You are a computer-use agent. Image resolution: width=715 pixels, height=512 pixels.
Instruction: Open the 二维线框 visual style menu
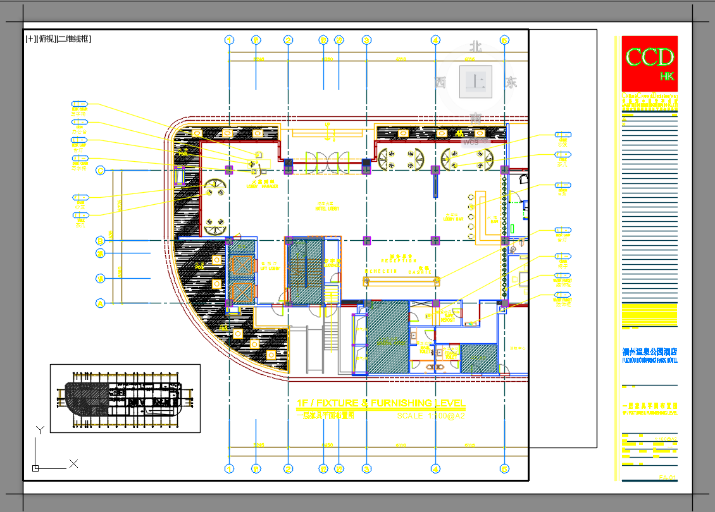coord(74,39)
